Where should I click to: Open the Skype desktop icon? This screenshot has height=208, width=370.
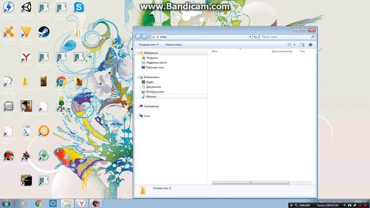coord(79,7)
